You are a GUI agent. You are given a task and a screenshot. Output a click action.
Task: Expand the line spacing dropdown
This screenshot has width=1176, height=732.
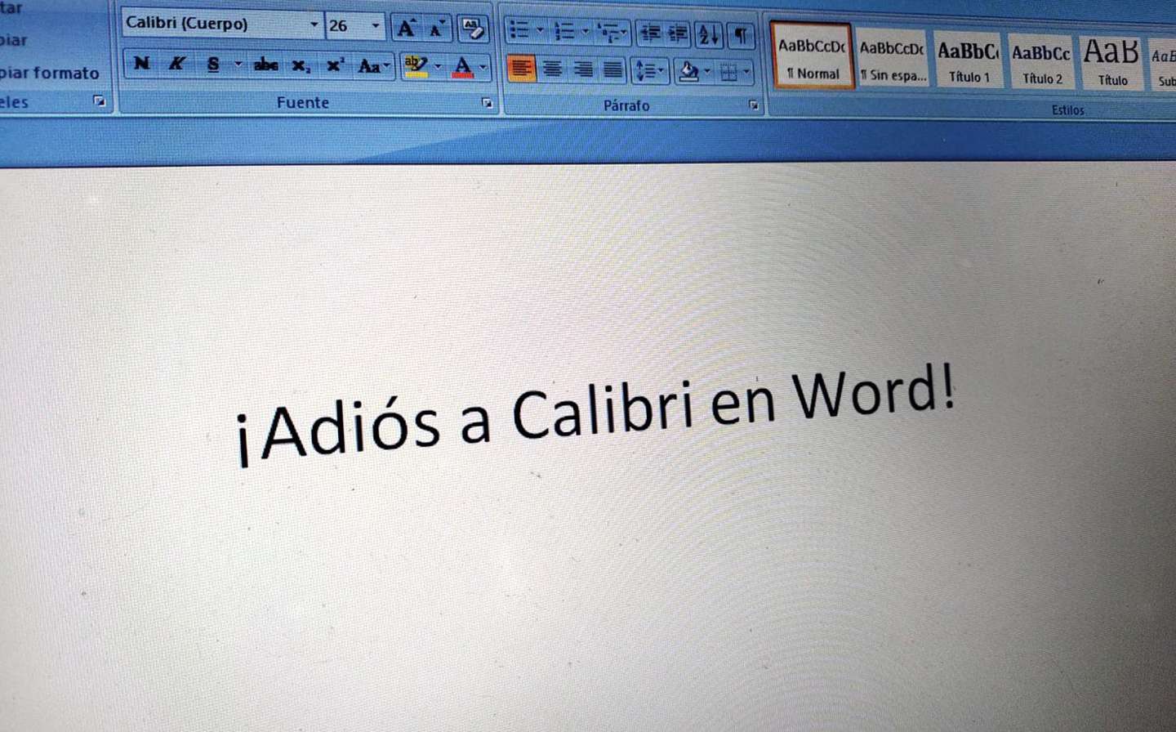(661, 71)
